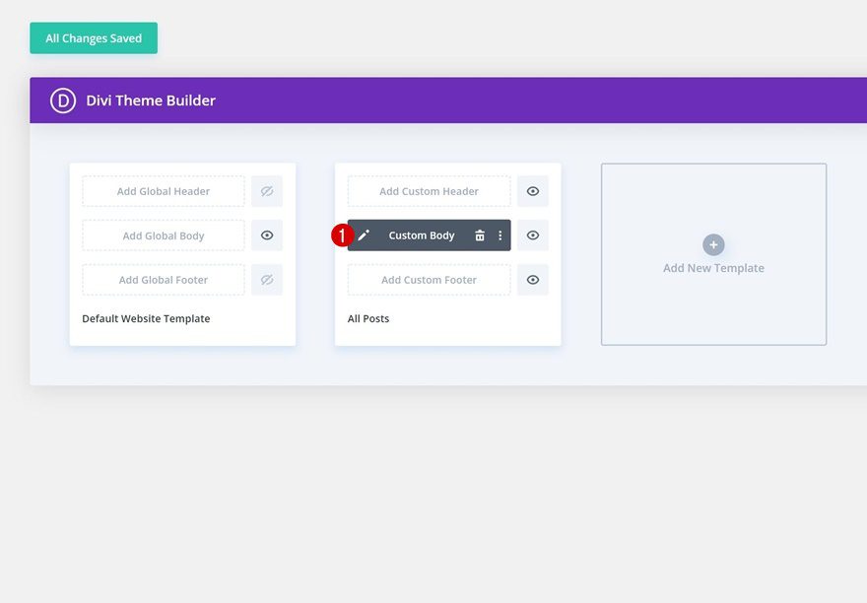
Task: Click Add Custom Footer
Action: tap(428, 279)
